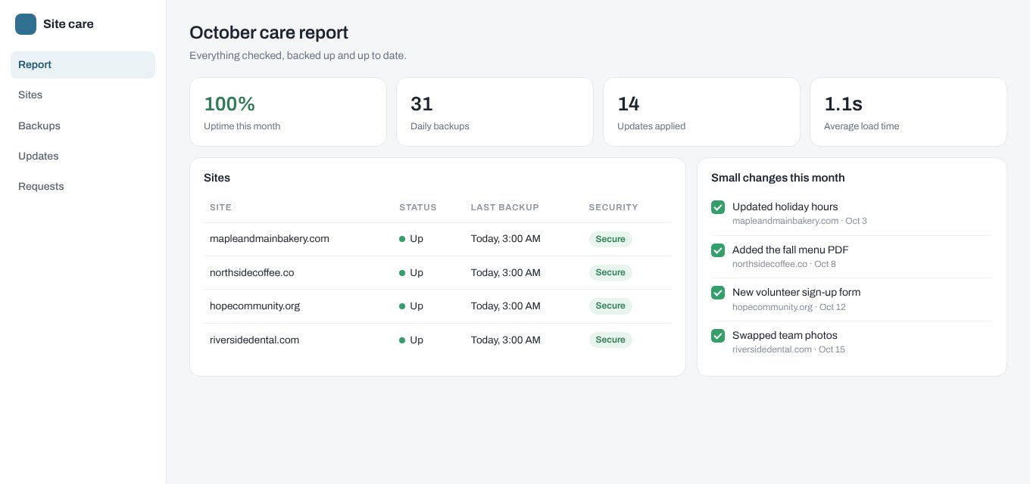This screenshot has height=484, width=1030.
Task: Click the hopecommunity.org · Oct 12 caption
Action: coord(788,307)
